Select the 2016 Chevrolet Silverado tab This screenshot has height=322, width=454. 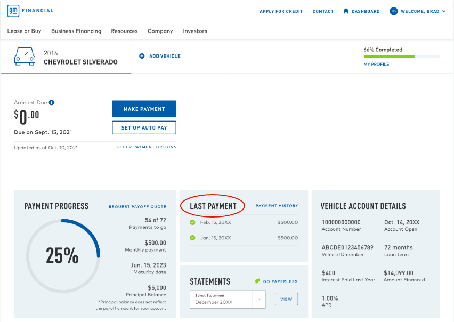coord(66,57)
